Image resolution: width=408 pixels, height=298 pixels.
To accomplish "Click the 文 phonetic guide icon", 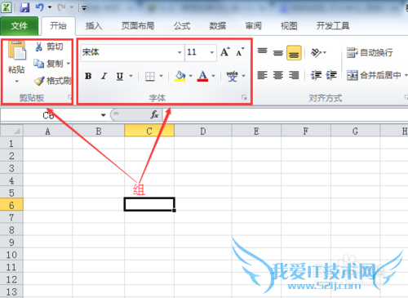I will tap(233, 76).
